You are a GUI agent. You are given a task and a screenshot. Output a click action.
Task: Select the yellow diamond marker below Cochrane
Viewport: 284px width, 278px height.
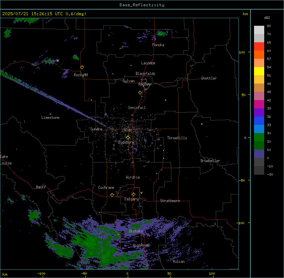(x=112, y=195)
